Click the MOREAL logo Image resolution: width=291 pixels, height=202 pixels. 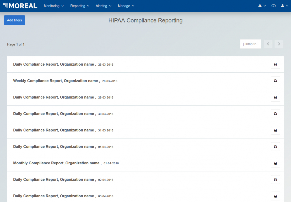pos(20,6)
